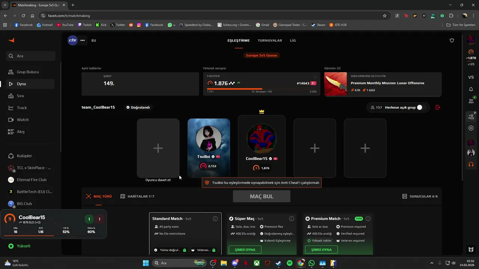Open Kulüpler clubs list
This screenshot has width=479, height=269.
pos(31,156)
